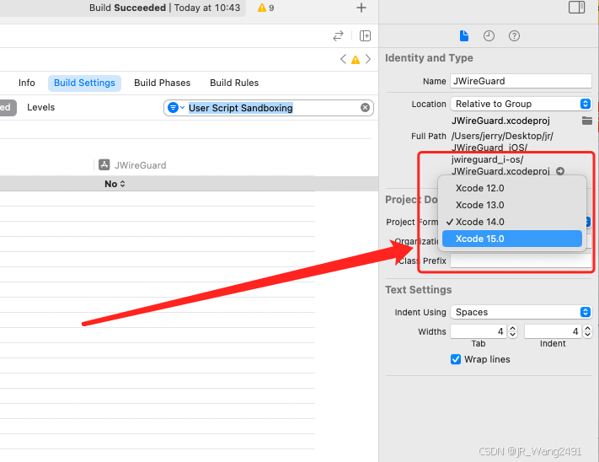Screen dimensions: 599x462
Task: Toggle the inspector sidebar panel icon
Action: click(576, 8)
